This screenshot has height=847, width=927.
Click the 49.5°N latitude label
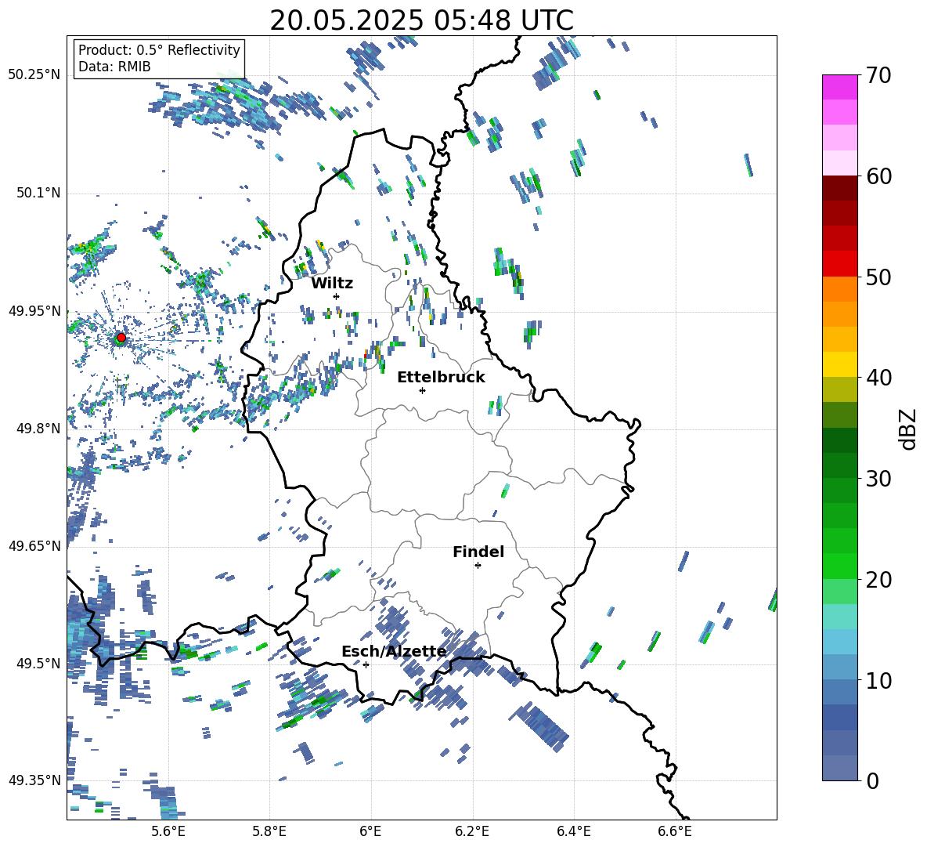click(x=38, y=663)
